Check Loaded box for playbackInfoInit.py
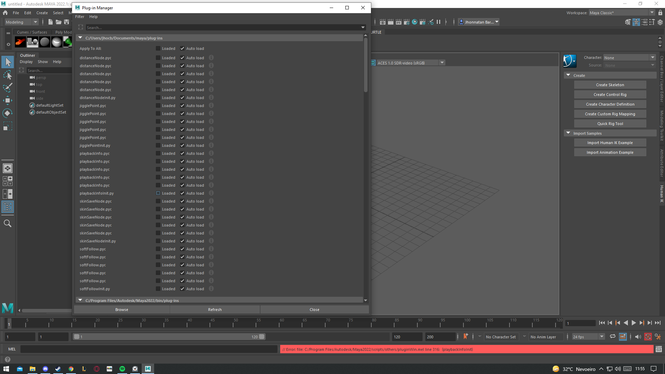 tap(158, 193)
